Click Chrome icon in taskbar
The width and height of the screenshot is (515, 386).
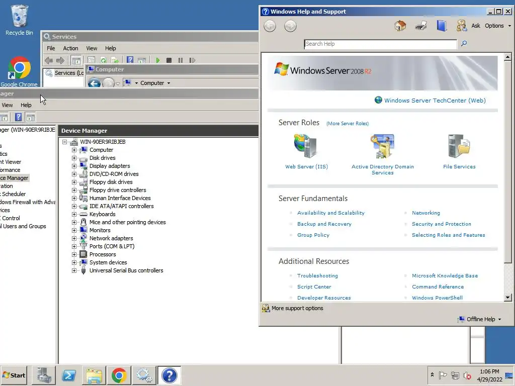tap(119, 375)
